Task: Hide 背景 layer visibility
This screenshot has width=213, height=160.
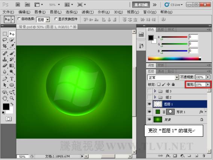Action: click(x=150, y=120)
